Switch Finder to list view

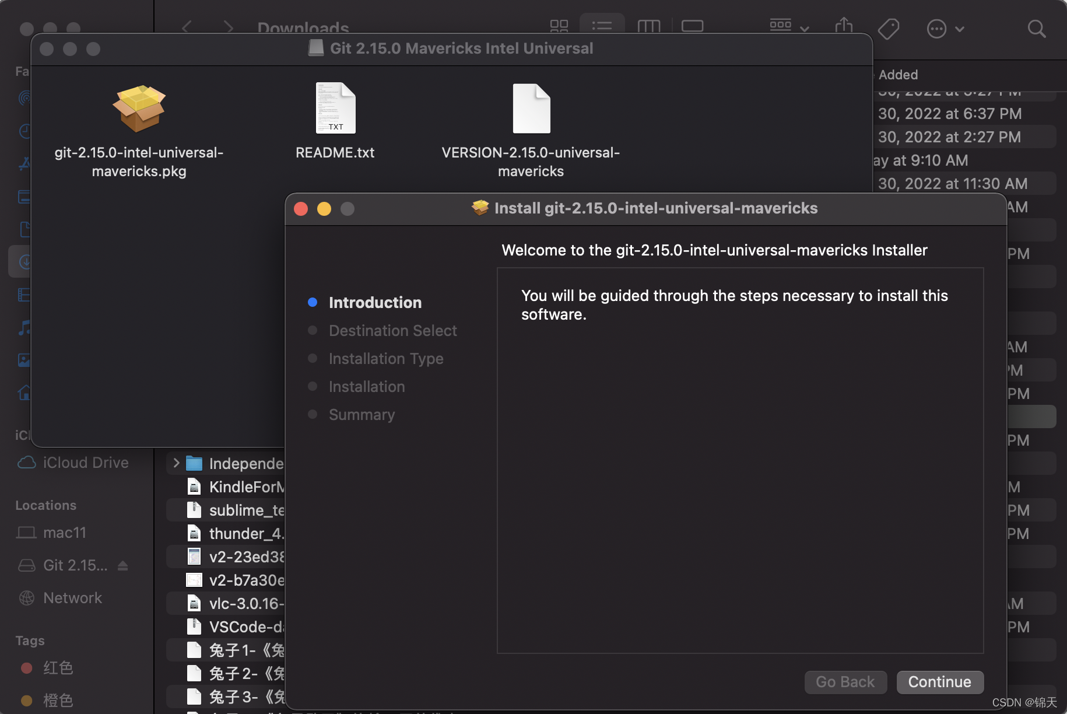coord(602,26)
